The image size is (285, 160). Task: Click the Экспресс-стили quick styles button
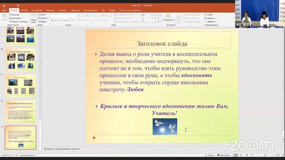[178, 18]
